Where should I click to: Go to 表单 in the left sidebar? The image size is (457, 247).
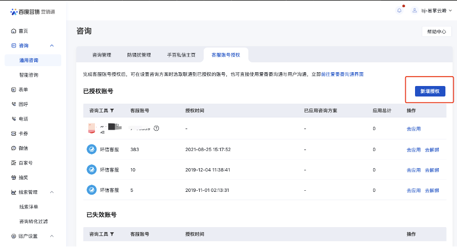23,89
